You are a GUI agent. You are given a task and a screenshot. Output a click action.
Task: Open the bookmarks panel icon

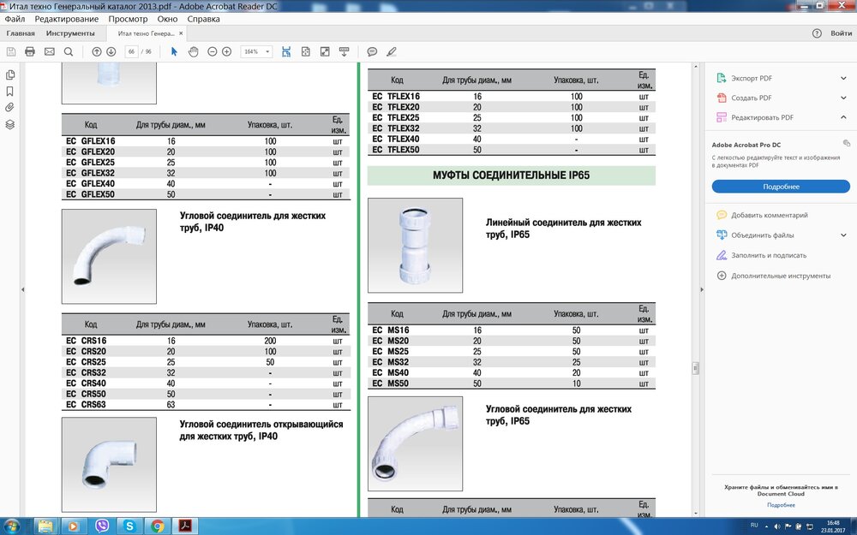tap(10, 91)
